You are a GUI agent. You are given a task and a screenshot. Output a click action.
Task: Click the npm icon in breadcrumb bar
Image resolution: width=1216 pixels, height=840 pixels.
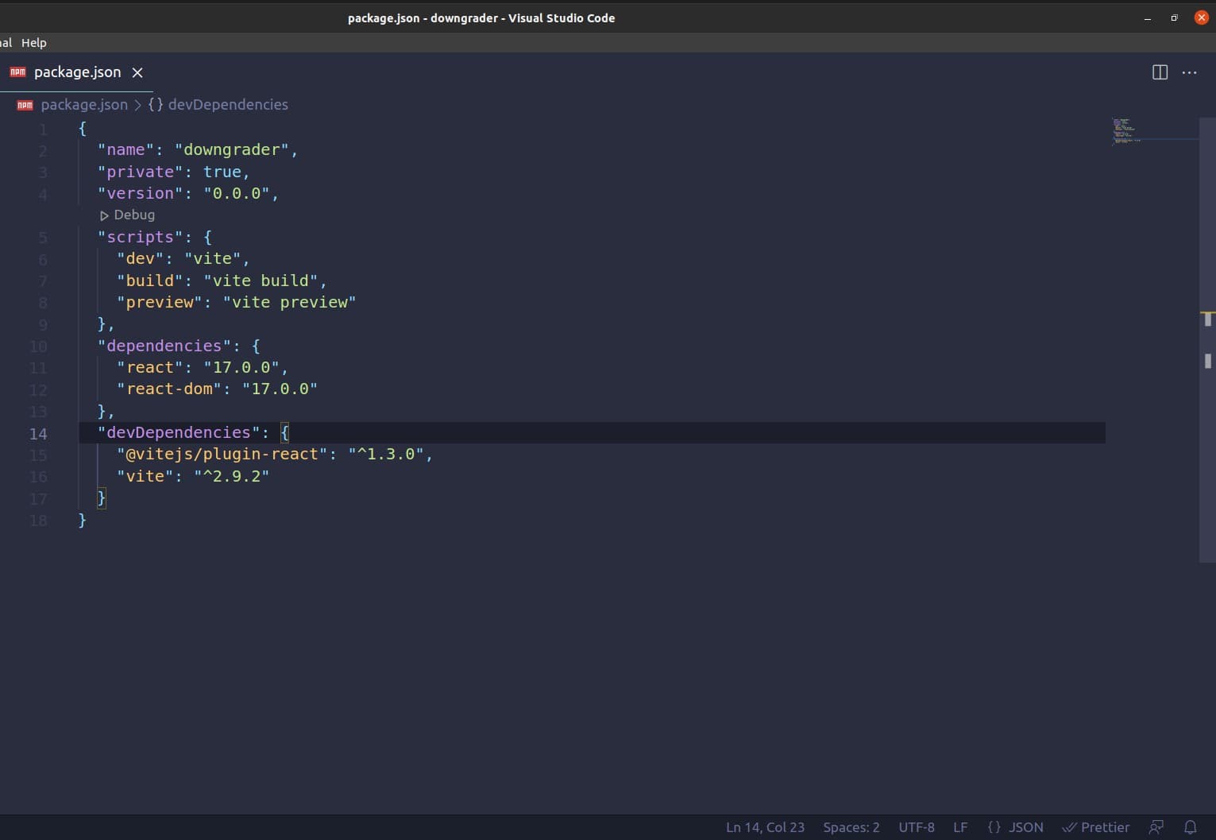pos(25,105)
